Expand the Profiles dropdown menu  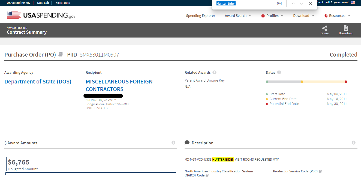tap(272, 15)
